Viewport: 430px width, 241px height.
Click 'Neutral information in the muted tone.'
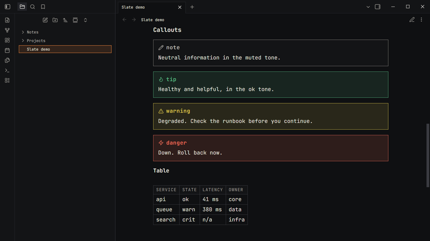219,58
